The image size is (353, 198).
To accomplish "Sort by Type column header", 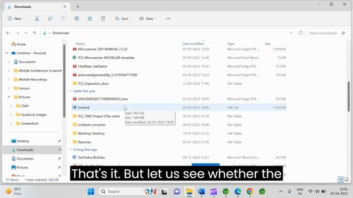I will coord(231,44).
